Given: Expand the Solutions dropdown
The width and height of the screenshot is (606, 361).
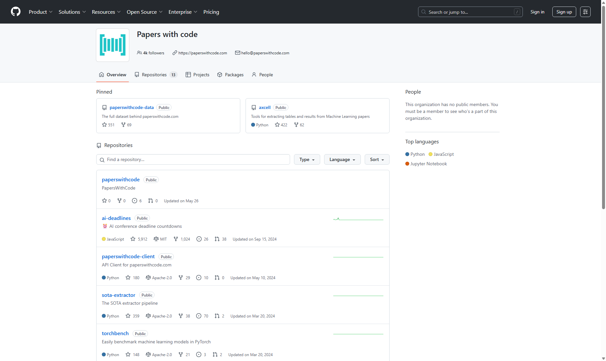Looking at the screenshot, I should pos(72,12).
